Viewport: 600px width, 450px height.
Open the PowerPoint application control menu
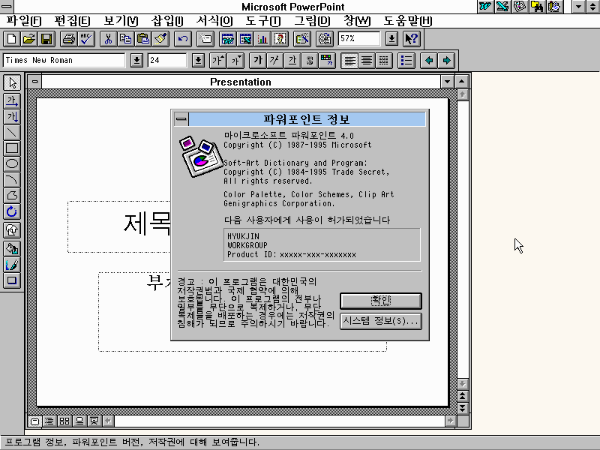click(x=7, y=7)
